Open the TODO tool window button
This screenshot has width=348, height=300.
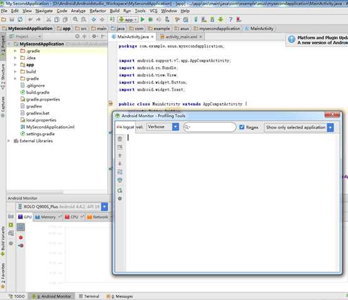pyautogui.click(x=16, y=296)
